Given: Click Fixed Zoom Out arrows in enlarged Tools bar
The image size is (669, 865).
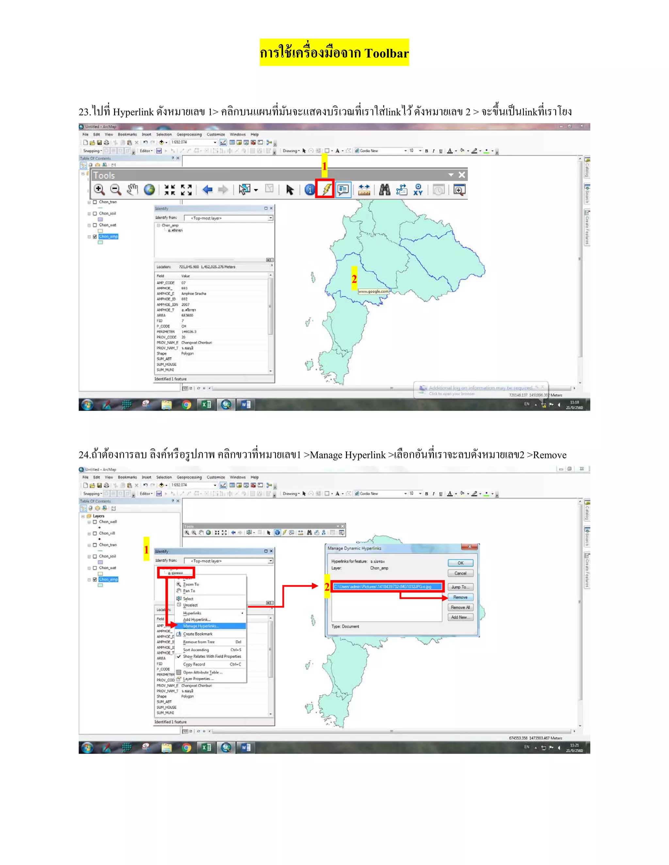Looking at the screenshot, I should pos(186,190).
